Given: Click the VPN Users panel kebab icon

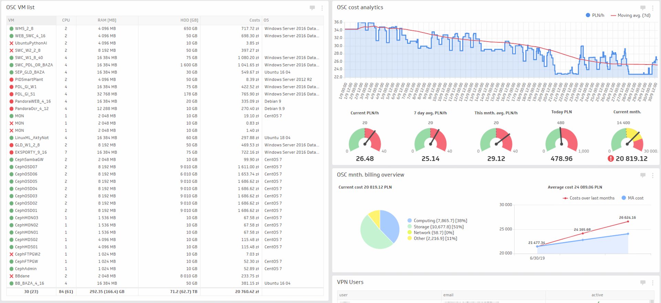Looking at the screenshot, I should coord(652,283).
